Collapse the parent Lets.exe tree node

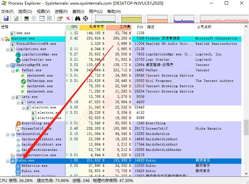(x=13, y=97)
